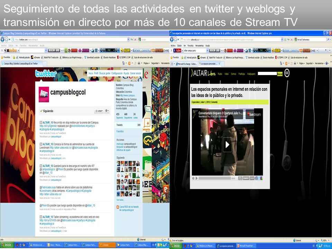Open gear actions dropdown beside Listas
The height and width of the screenshot is (249, 332).
pyautogui.click(x=107, y=111)
